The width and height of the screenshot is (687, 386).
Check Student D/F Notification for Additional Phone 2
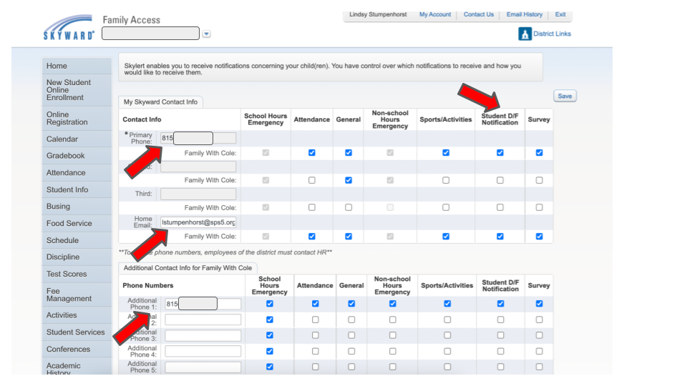tap(500, 320)
